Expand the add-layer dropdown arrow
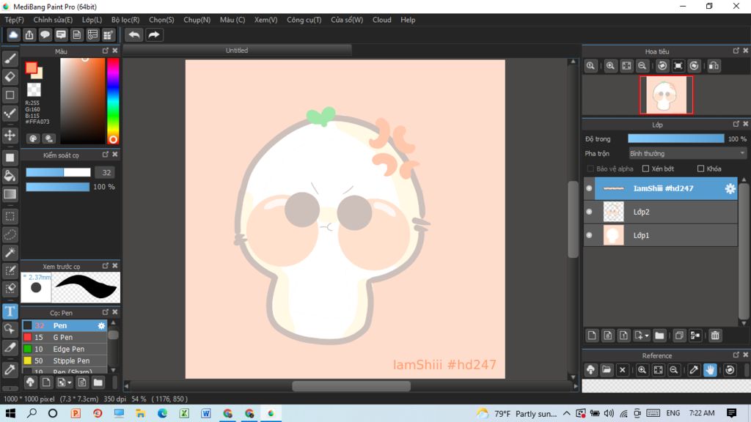This screenshot has height=422, width=751. (647, 336)
